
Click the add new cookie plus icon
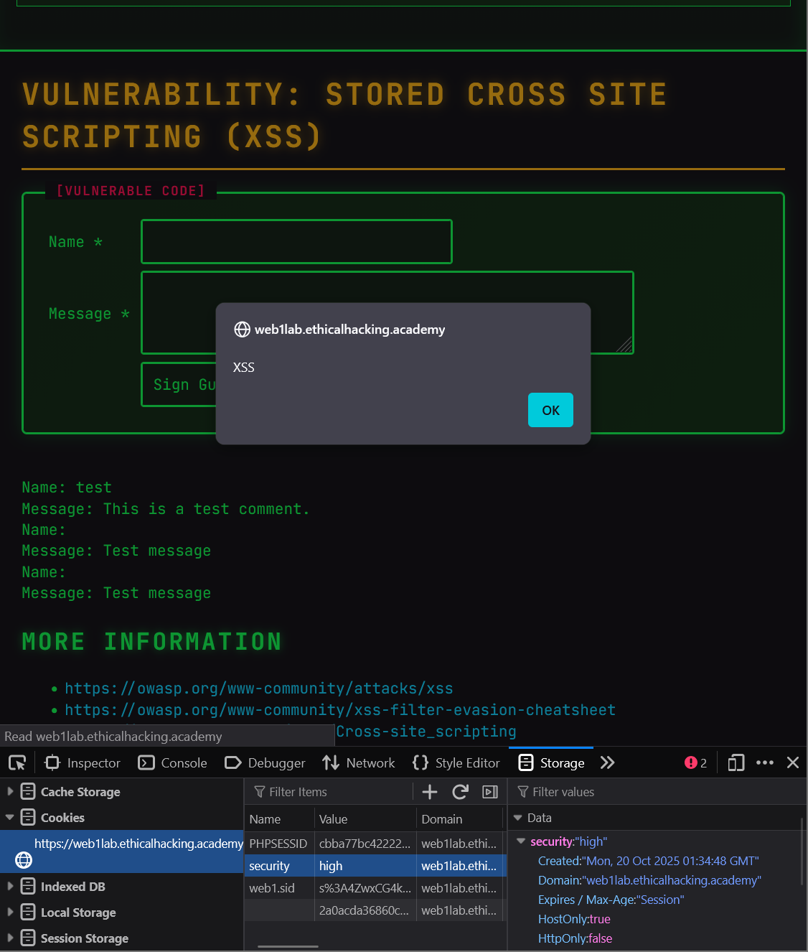point(430,792)
